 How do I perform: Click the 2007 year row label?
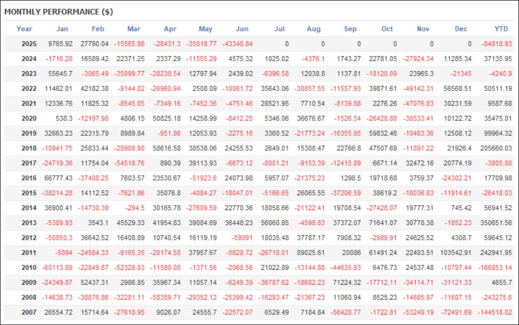[x=29, y=312]
